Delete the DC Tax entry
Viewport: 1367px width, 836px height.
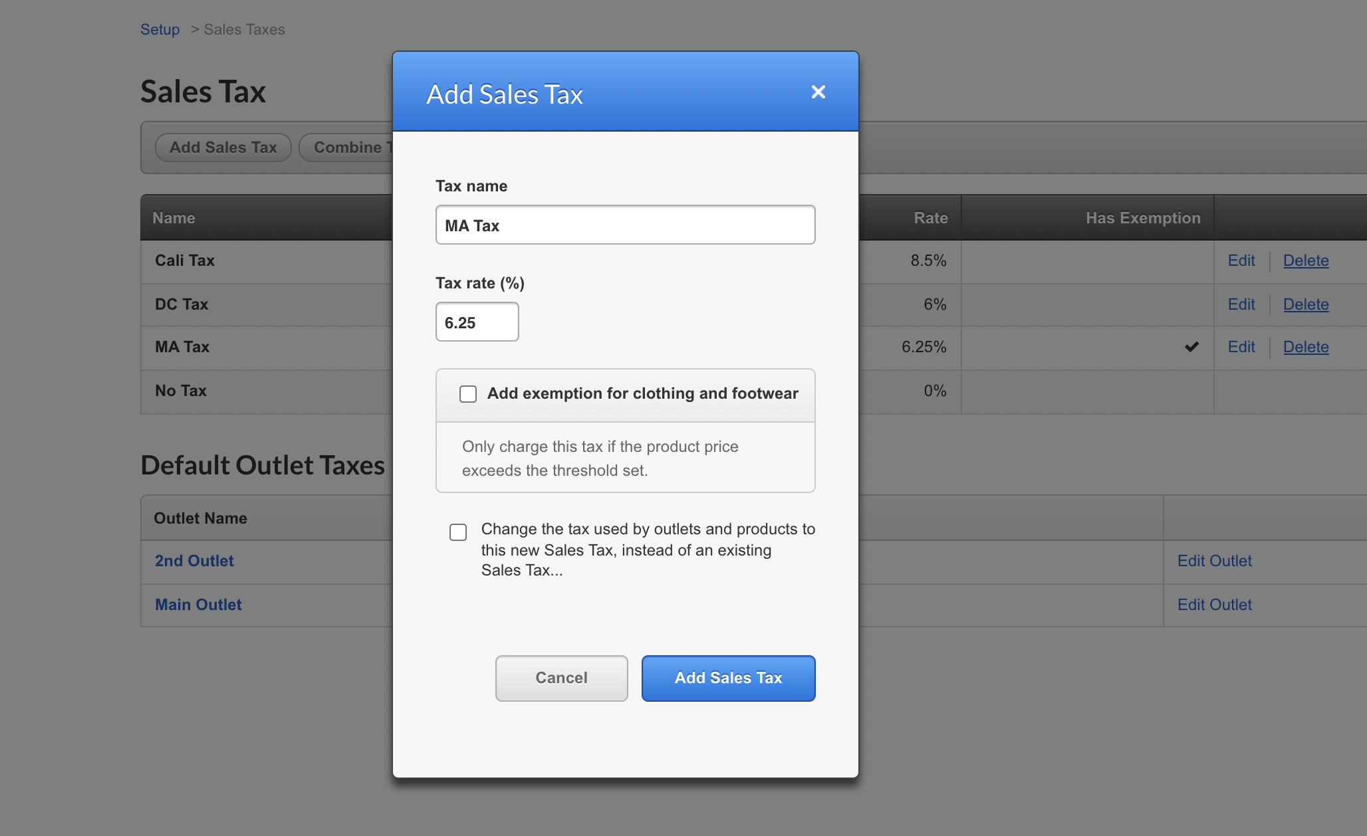[1305, 304]
